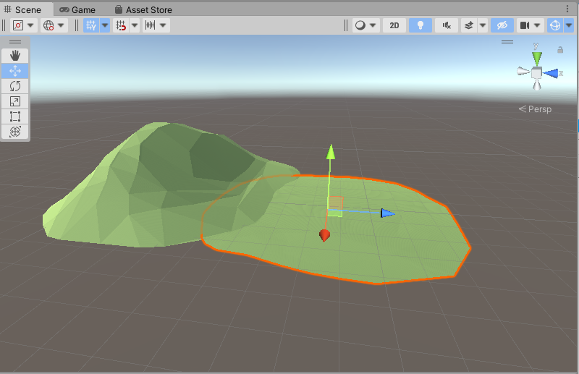Open the grid visibility settings dropdown
The image size is (579, 374).
pyautogui.click(x=105, y=25)
